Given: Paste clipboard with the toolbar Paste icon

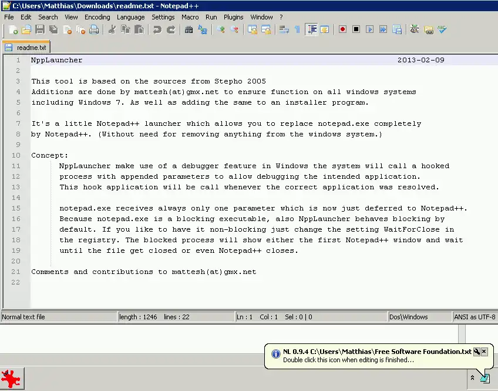Looking at the screenshot, I should tap(139, 29).
